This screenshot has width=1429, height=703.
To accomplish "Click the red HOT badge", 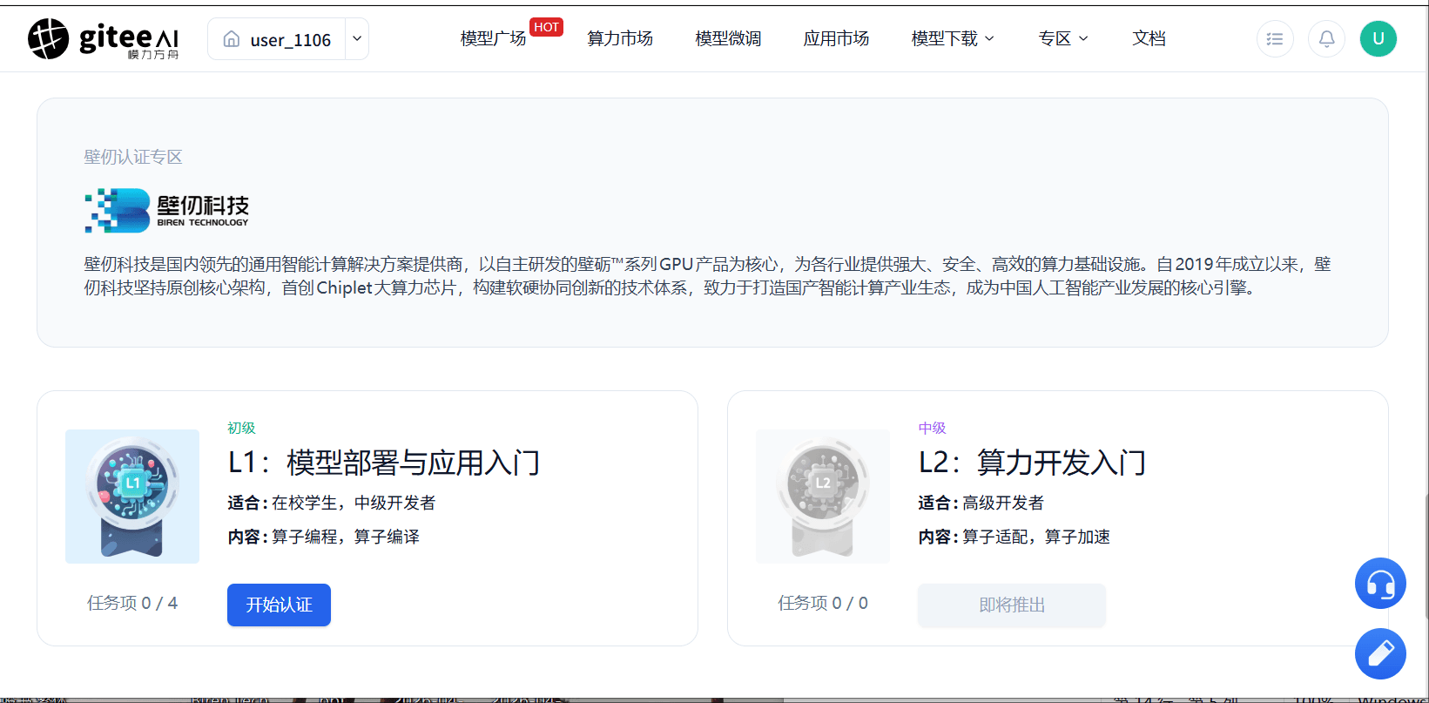I will 546,27.
